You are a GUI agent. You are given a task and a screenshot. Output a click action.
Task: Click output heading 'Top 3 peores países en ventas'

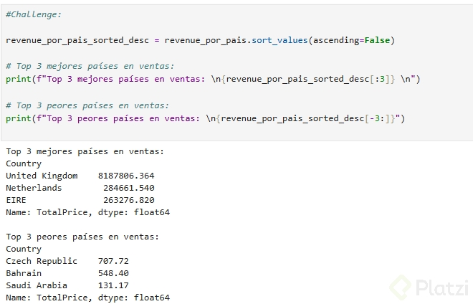pos(82,237)
